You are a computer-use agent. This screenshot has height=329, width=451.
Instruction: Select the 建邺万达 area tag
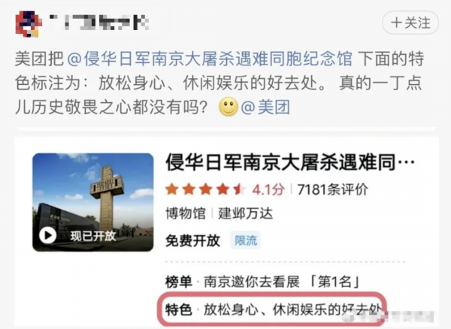[x=245, y=214]
